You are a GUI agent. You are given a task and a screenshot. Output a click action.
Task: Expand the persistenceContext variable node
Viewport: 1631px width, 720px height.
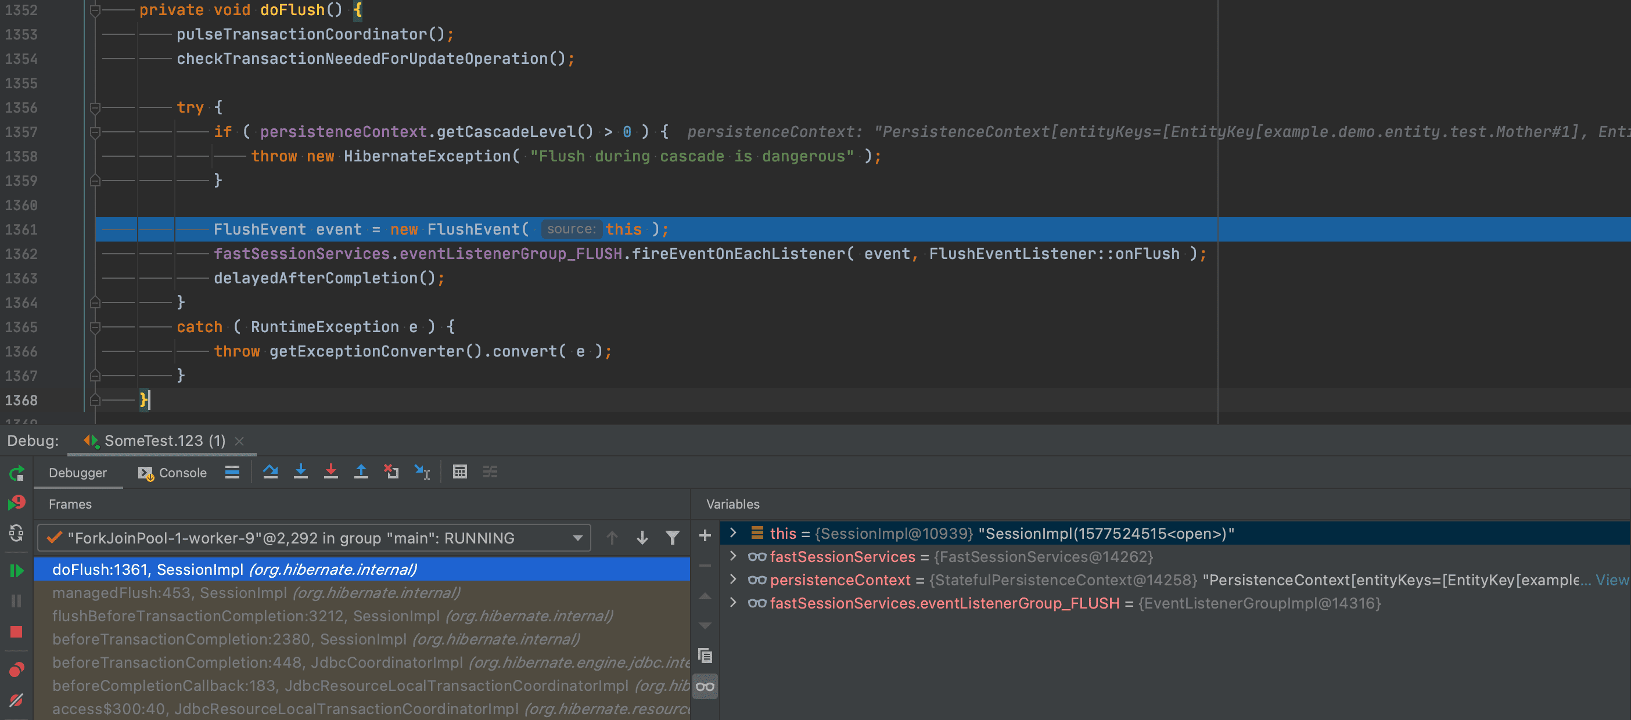tap(733, 579)
